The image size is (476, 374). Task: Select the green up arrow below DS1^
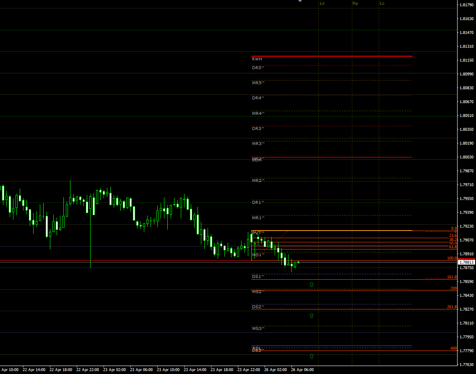pos(312,284)
